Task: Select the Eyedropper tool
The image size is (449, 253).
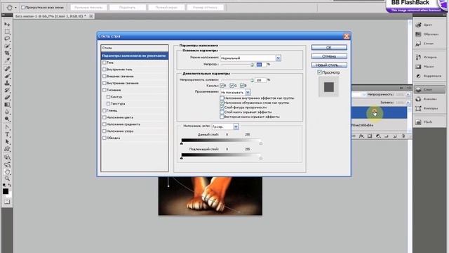Action: click(x=7, y=60)
